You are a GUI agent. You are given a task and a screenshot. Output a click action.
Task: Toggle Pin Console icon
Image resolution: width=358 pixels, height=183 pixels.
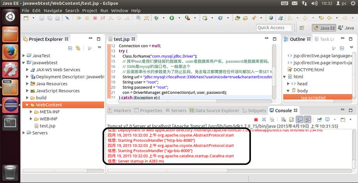point(320,119)
